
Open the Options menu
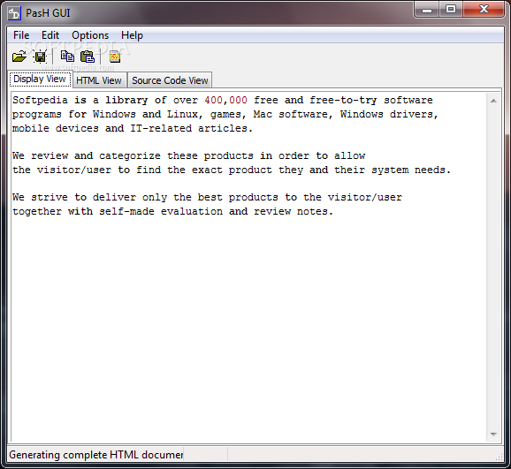(90, 35)
